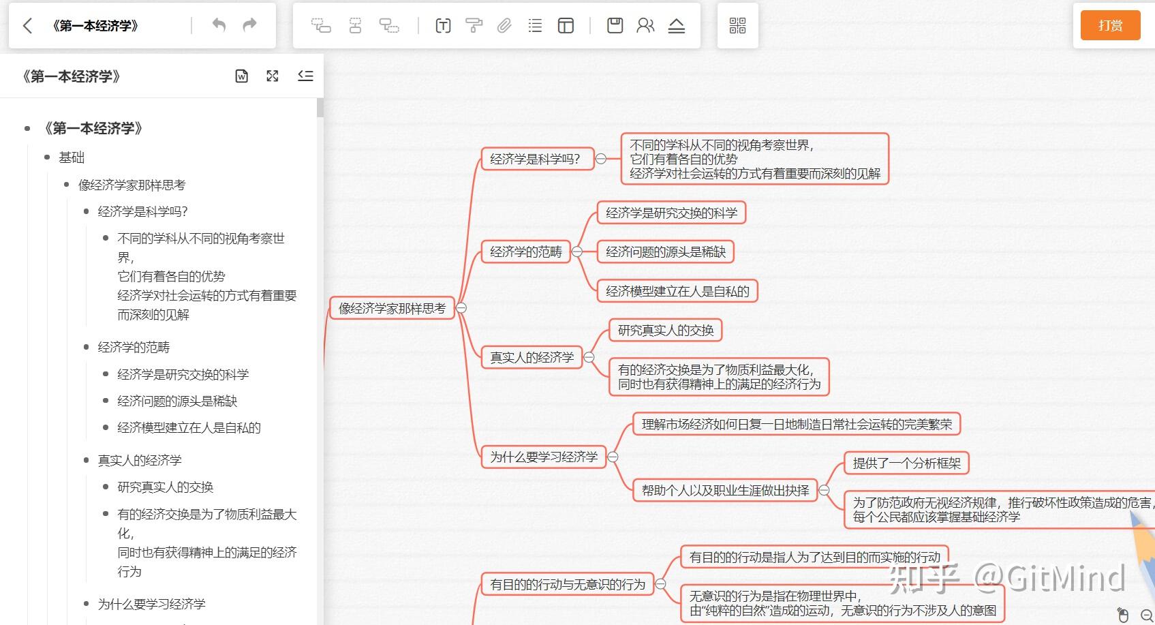1155x625 pixels.
Task: Open the QR code icon
Action: click(x=737, y=26)
